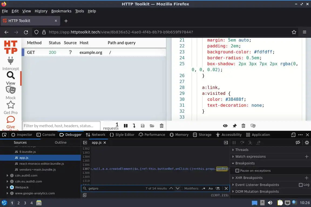Click the eye icon below response body
311x207 pixels.
[225, 126]
